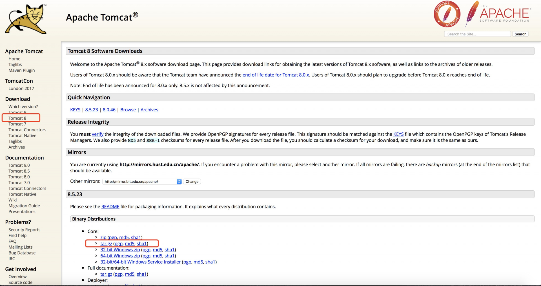This screenshot has height=286, width=541.
Task: Click KEYS link in Release Integrity paragraph
Action: click(398, 134)
